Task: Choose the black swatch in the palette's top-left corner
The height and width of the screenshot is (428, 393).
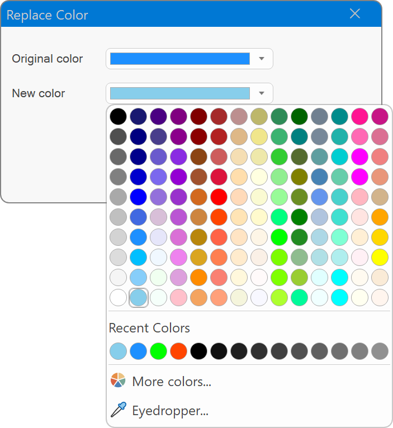Action: click(x=118, y=116)
